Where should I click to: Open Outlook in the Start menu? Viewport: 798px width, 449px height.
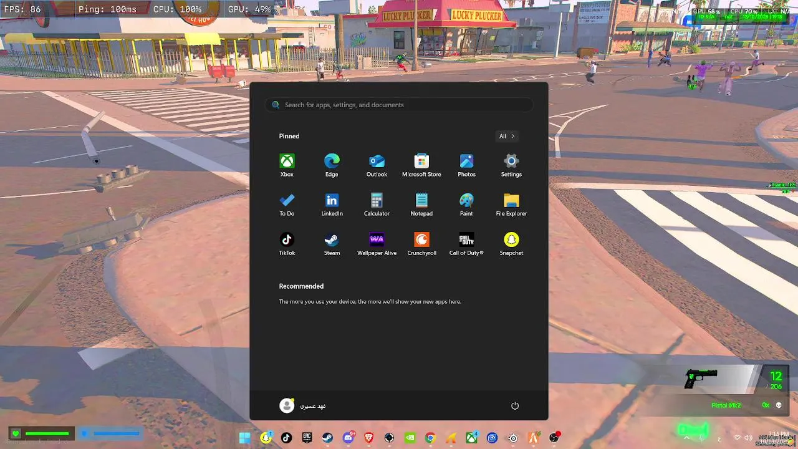pos(377,165)
